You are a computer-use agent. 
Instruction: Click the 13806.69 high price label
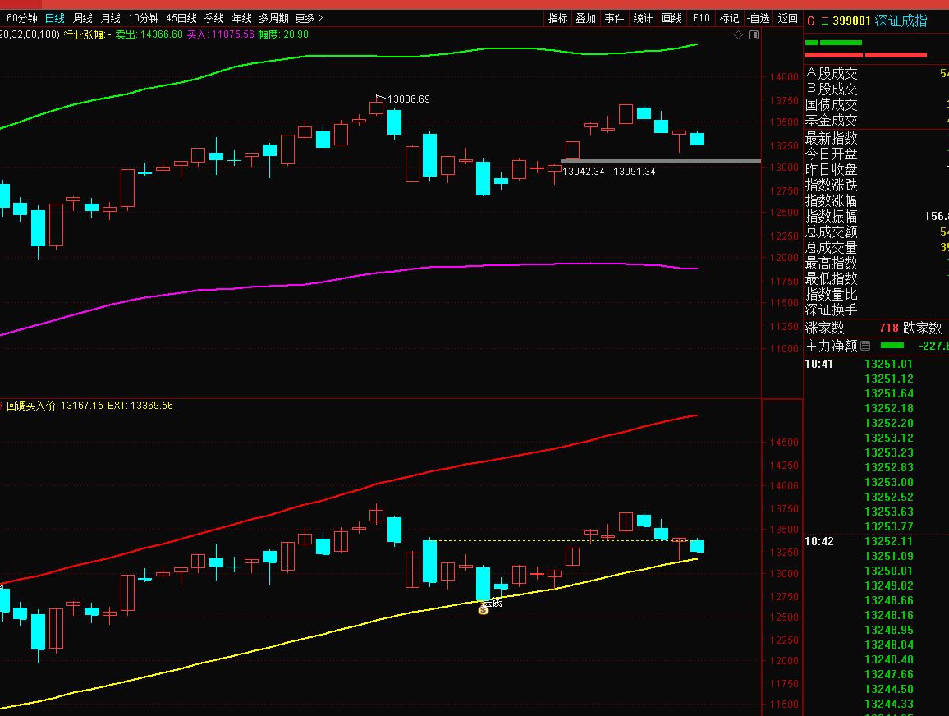(x=409, y=99)
